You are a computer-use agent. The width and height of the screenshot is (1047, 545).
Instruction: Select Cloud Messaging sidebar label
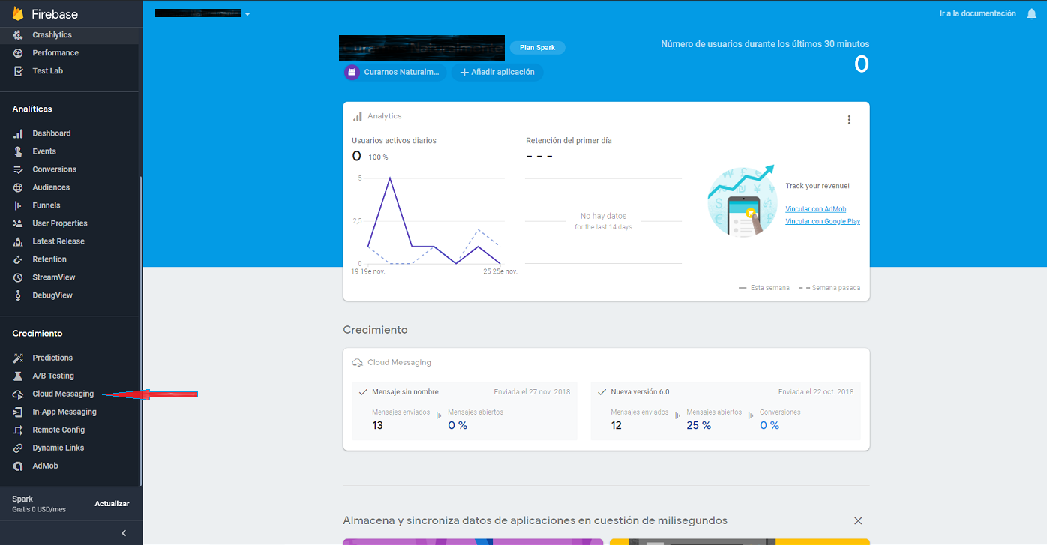pos(63,394)
